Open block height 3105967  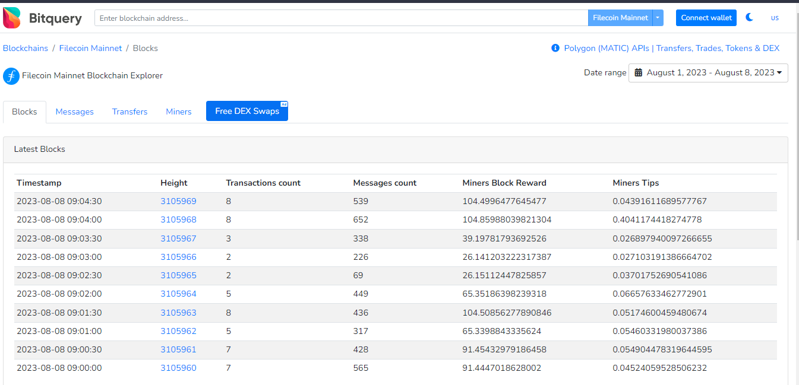pos(178,238)
